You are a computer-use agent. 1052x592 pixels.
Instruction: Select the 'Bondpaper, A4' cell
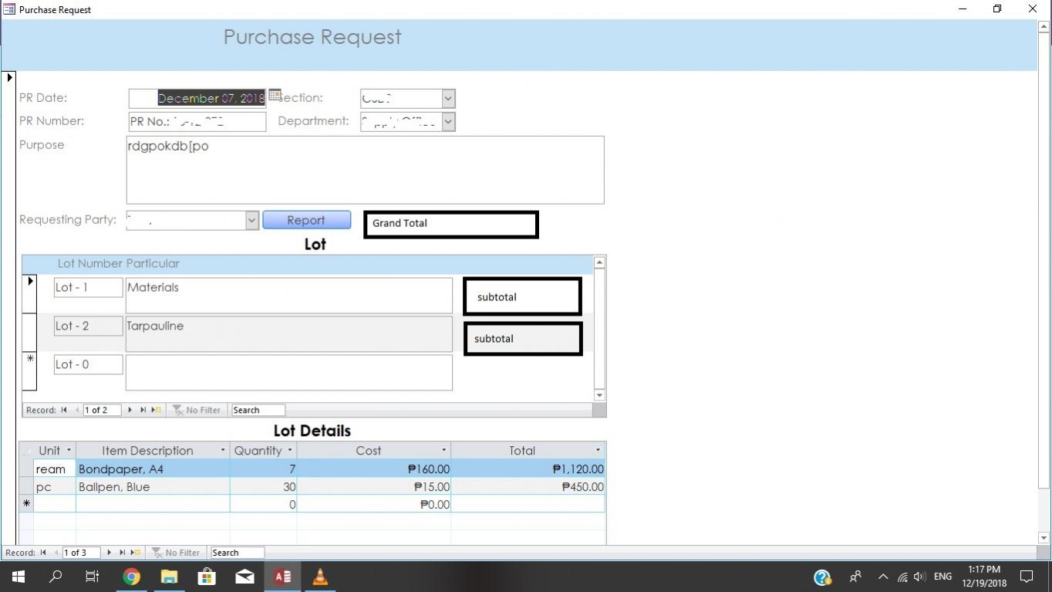153,469
